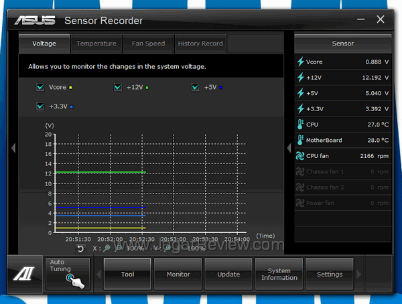402x306 pixels.
Task: Click the CPU thermometer icon
Action: point(300,125)
